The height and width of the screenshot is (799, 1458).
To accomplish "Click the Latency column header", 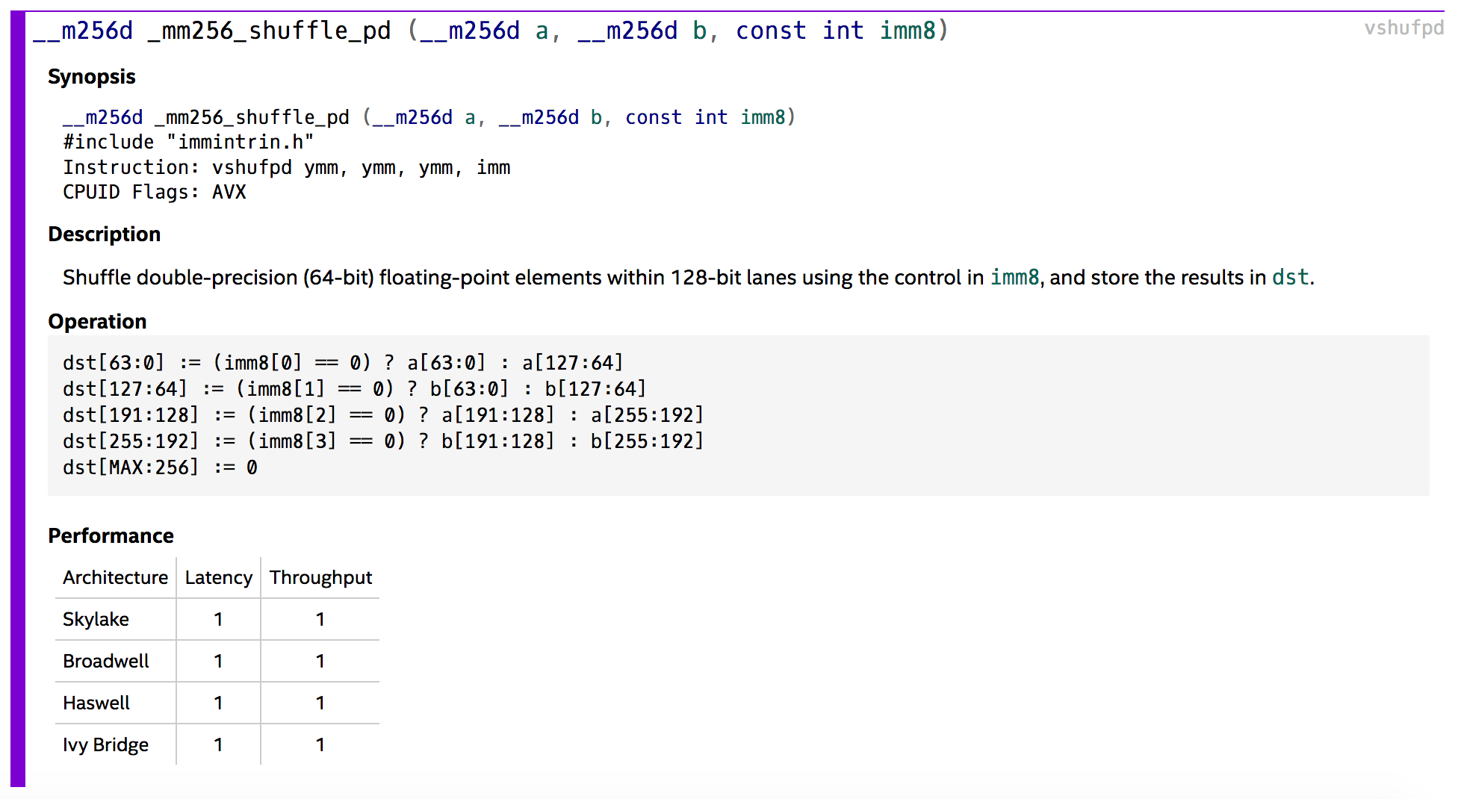I will coord(218,578).
